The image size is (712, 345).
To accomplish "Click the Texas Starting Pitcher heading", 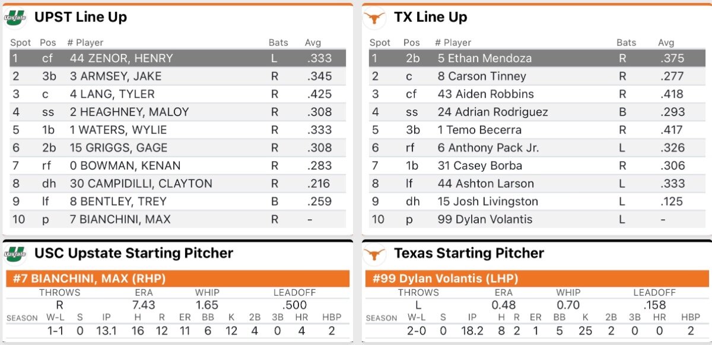I will 469,254.
